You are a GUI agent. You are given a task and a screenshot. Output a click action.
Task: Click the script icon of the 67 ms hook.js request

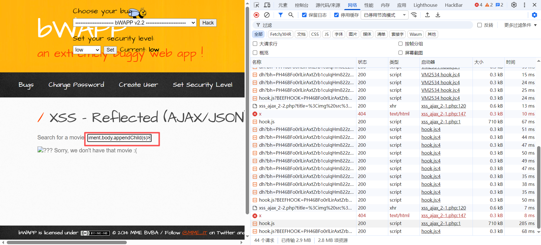click(x=255, y=122)
